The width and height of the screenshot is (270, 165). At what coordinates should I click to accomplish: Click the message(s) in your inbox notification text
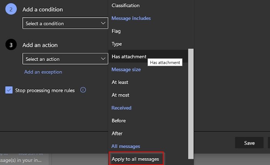(25, 159)
